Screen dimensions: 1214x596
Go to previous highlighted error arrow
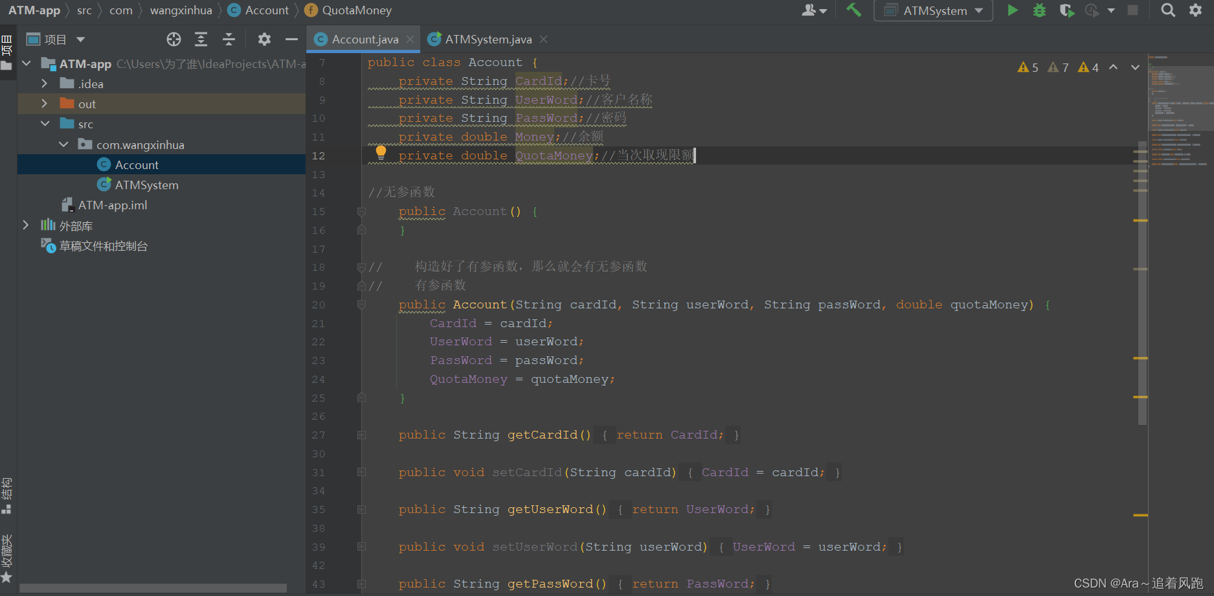(x=1113, y=67)
